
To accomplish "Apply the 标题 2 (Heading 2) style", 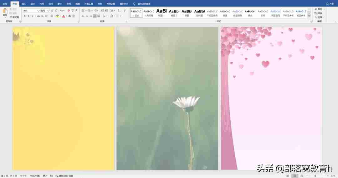I will 174,13.
